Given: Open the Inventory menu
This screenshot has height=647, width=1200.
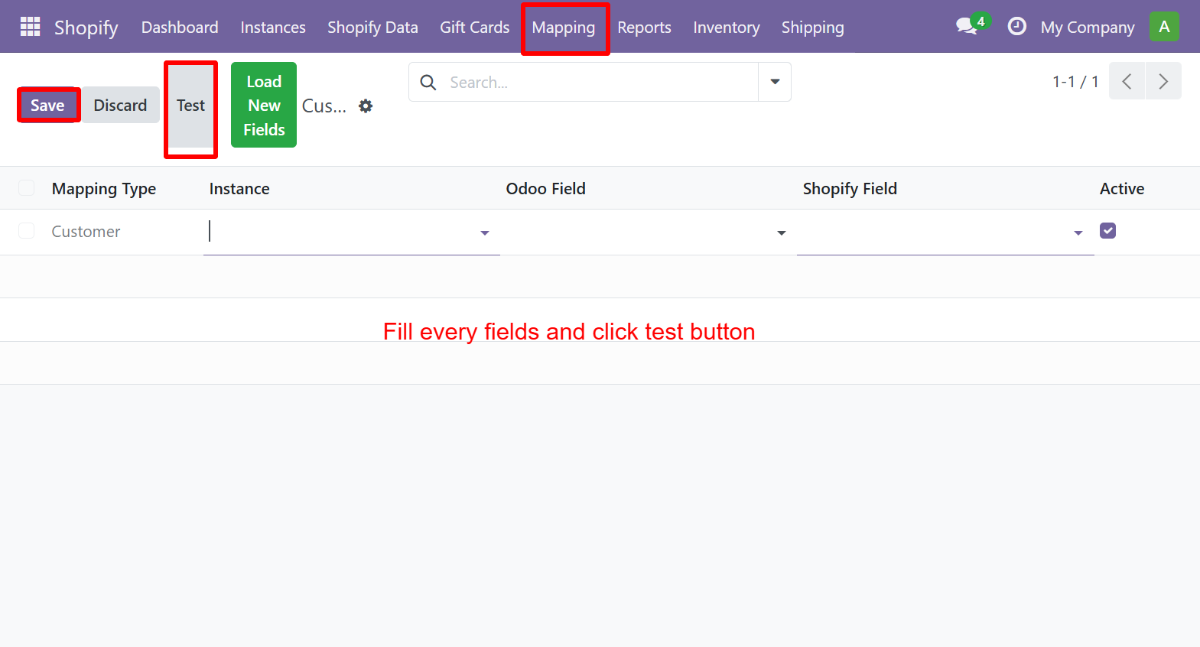Looking at the screenshot, I should (727, 27).
